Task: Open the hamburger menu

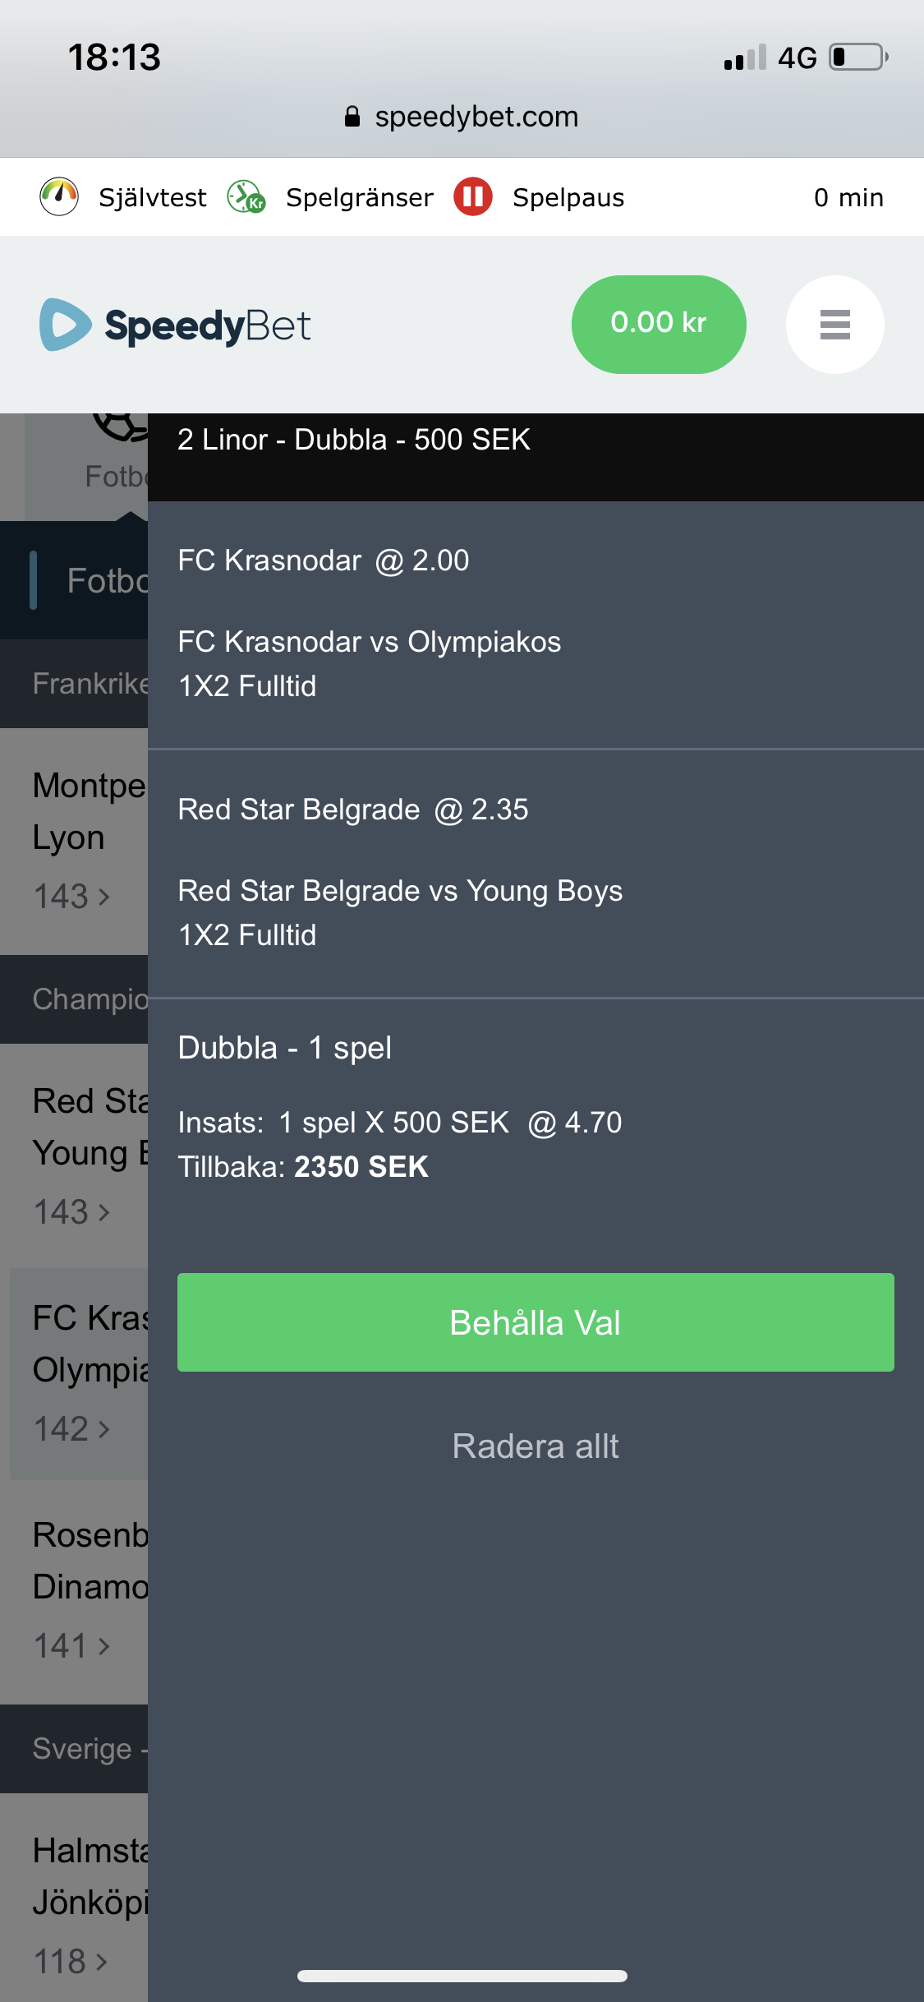Action: (x=834, y=325)
